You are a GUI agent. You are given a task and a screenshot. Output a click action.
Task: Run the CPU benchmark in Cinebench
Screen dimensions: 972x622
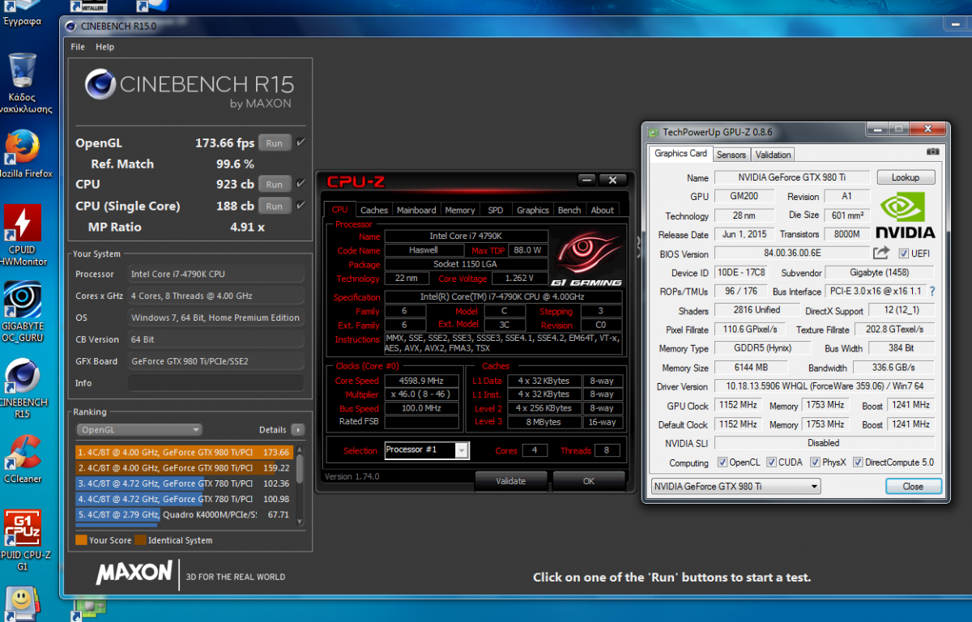[275, 184]
